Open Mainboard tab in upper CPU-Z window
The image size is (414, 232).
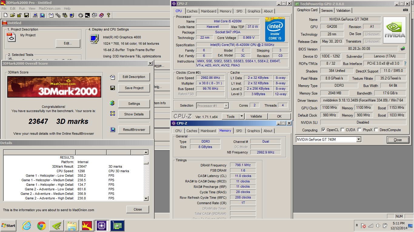click(209, 11)
